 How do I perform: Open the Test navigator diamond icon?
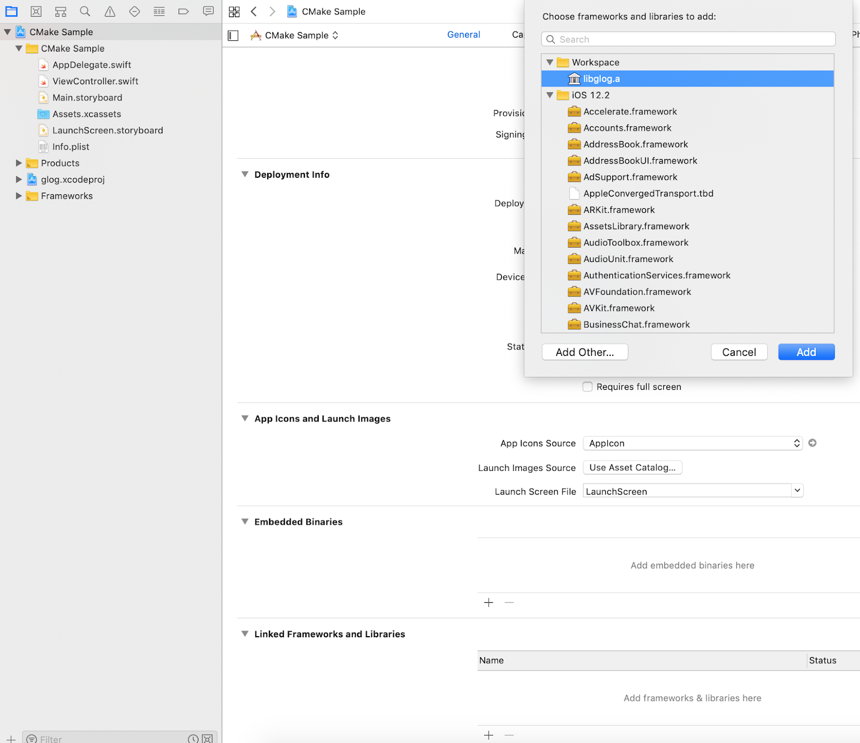[134, 11]
